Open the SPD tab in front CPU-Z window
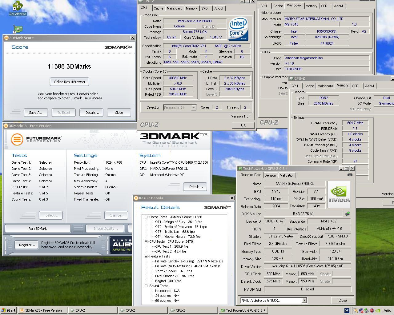394x315 pixels. (x=204, y=8)
